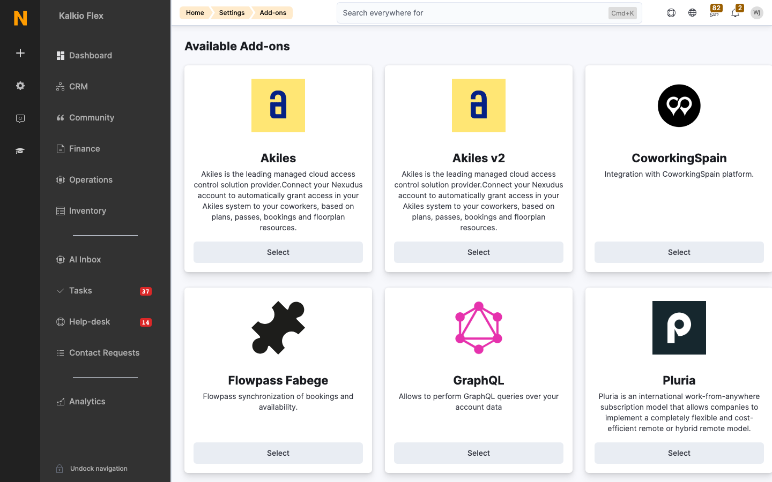Click the globe language icon in the top bar
Viewport: 772px width, 482px height.
[x=693, y=13]
